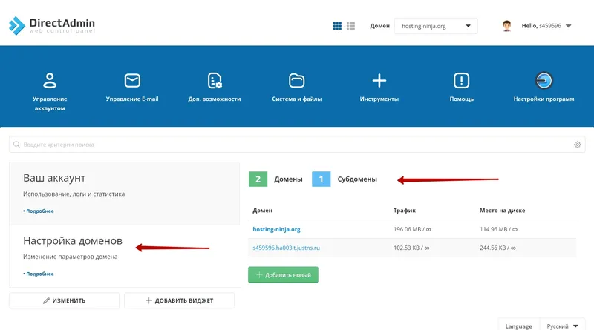
Task: Open Система и файлы folder icon
Action: click(296, 81)
